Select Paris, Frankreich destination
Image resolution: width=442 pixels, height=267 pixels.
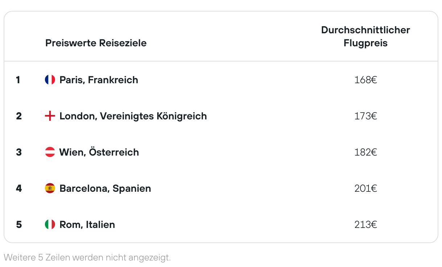(99, 80)
